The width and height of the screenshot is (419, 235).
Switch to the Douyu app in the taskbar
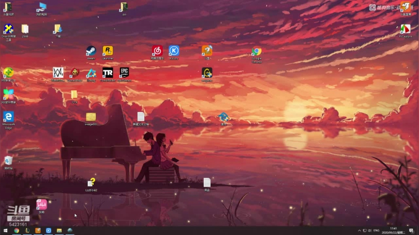tap(38, 230)
